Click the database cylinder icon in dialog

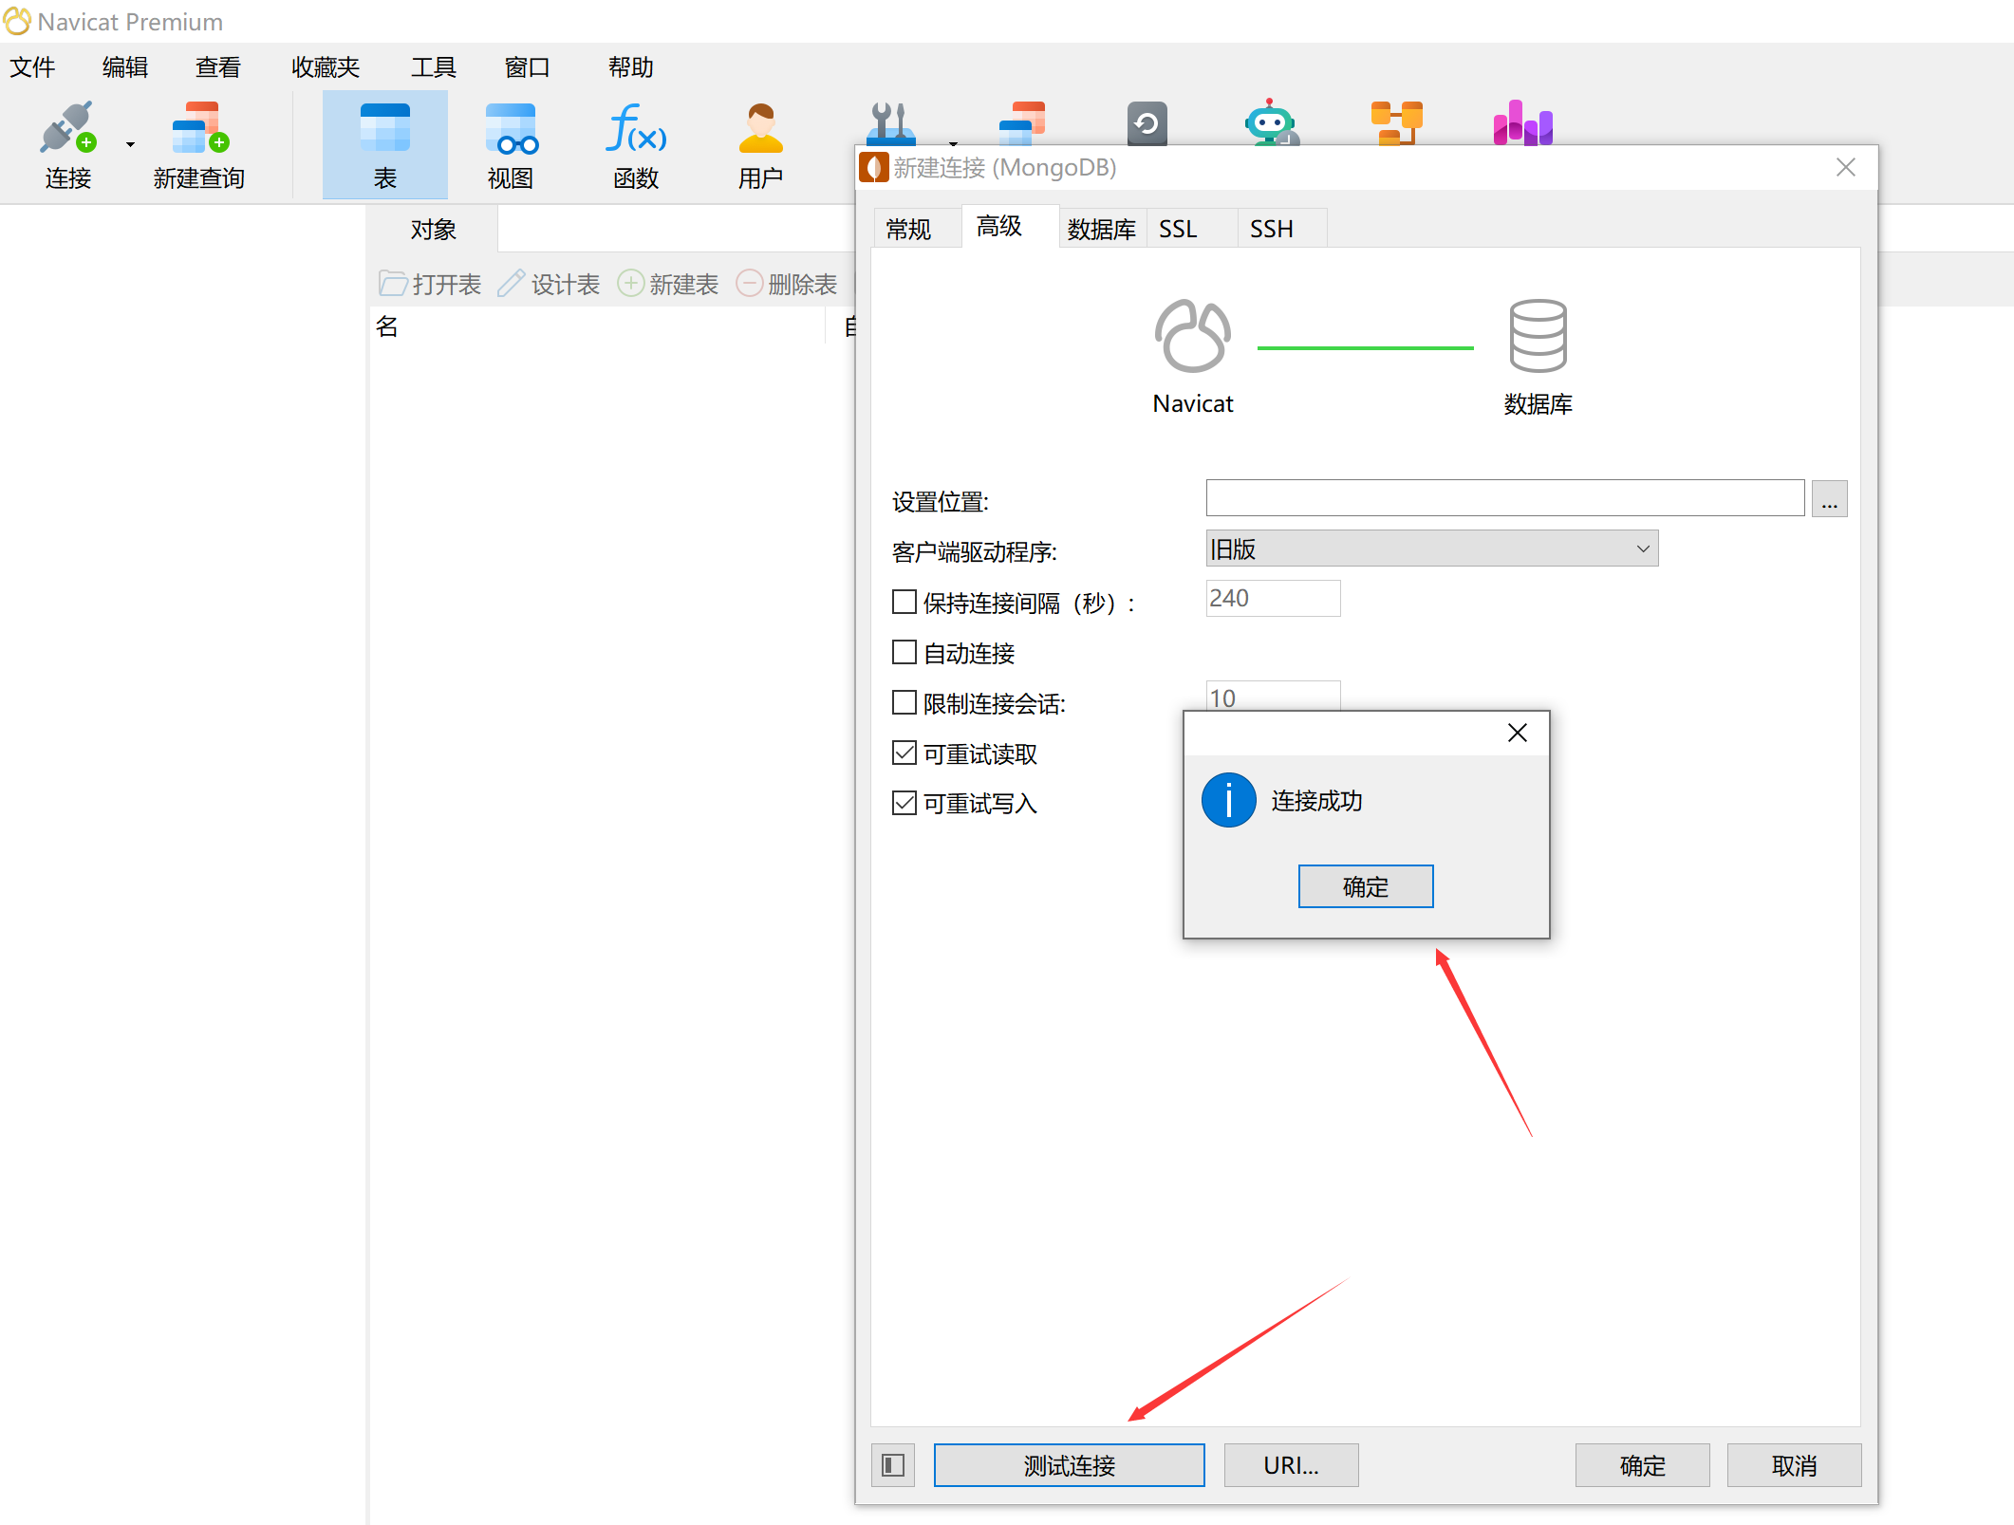1538,336
